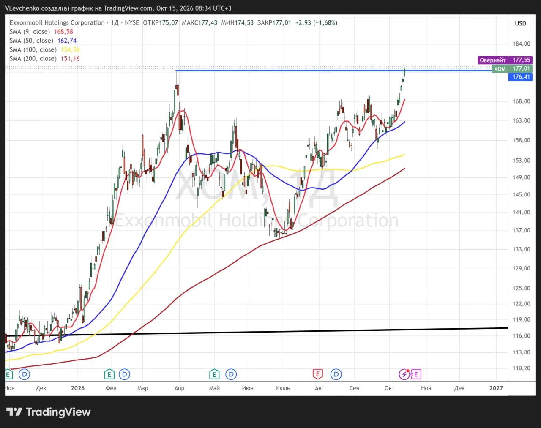This screenshot has width=541, height=428.
Task: Click the Exxonmobil Holdings Corporation symbol title
Action: click(57, 23)
